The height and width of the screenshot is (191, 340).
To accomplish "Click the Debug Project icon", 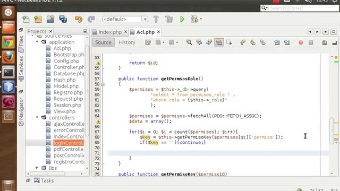I will tap(194, 19).
